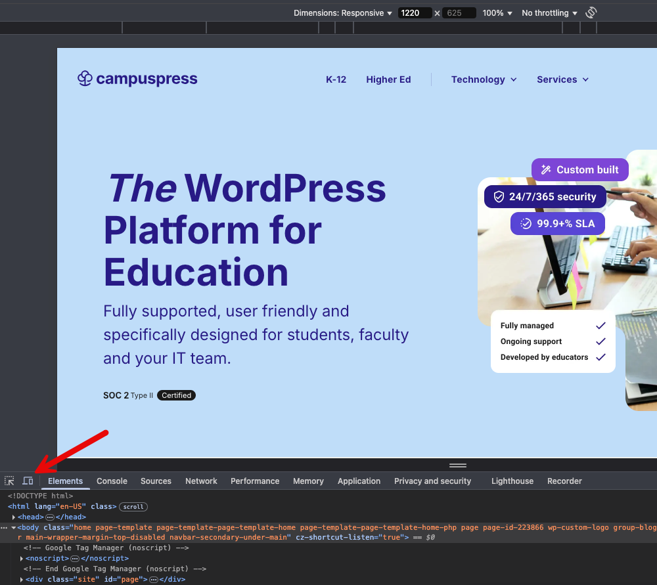Click the rotate viewport icon
The image size is (657, 585).
click(591, 12)
